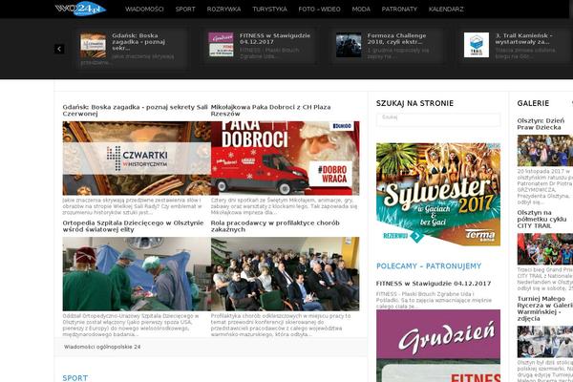Viewport: 573px width, 382px height.
Task: Open the Trail Kamieńsk carousel thumbnail
Action: [x=477, y=45]
